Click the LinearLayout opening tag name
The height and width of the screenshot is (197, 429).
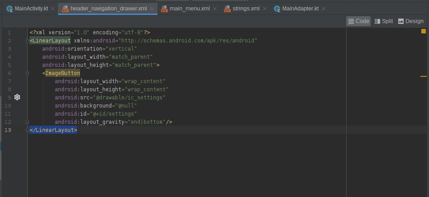(x=52, y=41)
